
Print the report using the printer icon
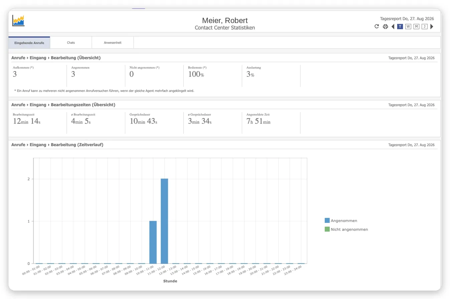click(385, 26)
